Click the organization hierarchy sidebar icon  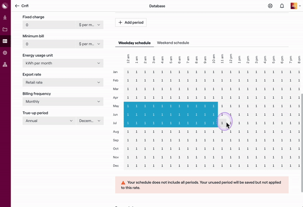pyautogui.click(x=5, y=64)
